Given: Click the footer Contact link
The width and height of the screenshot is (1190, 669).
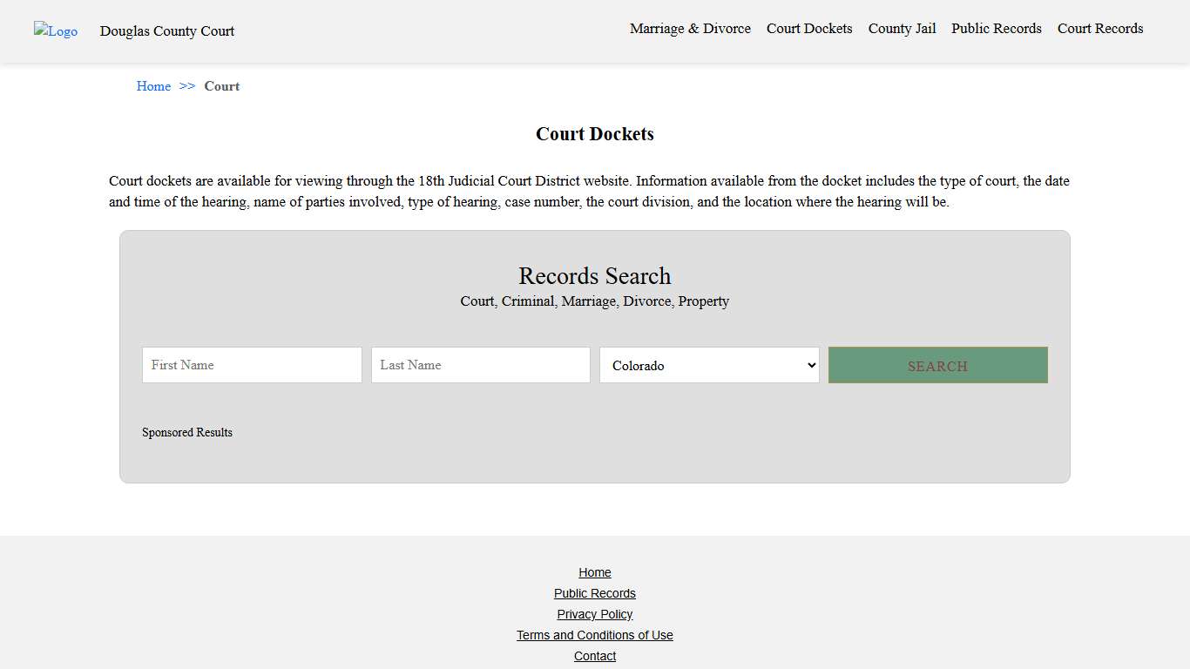Looking at the screenshot, I should coord(595,656).
